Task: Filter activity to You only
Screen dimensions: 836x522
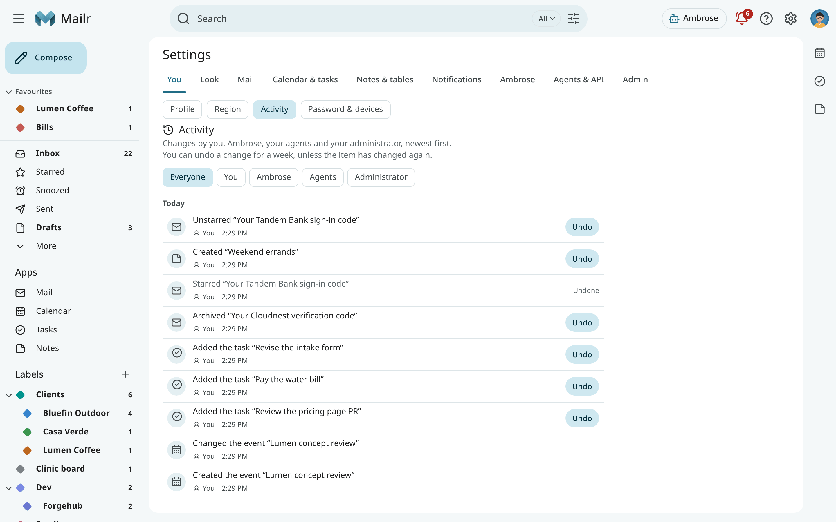Action: coord(231,177)
